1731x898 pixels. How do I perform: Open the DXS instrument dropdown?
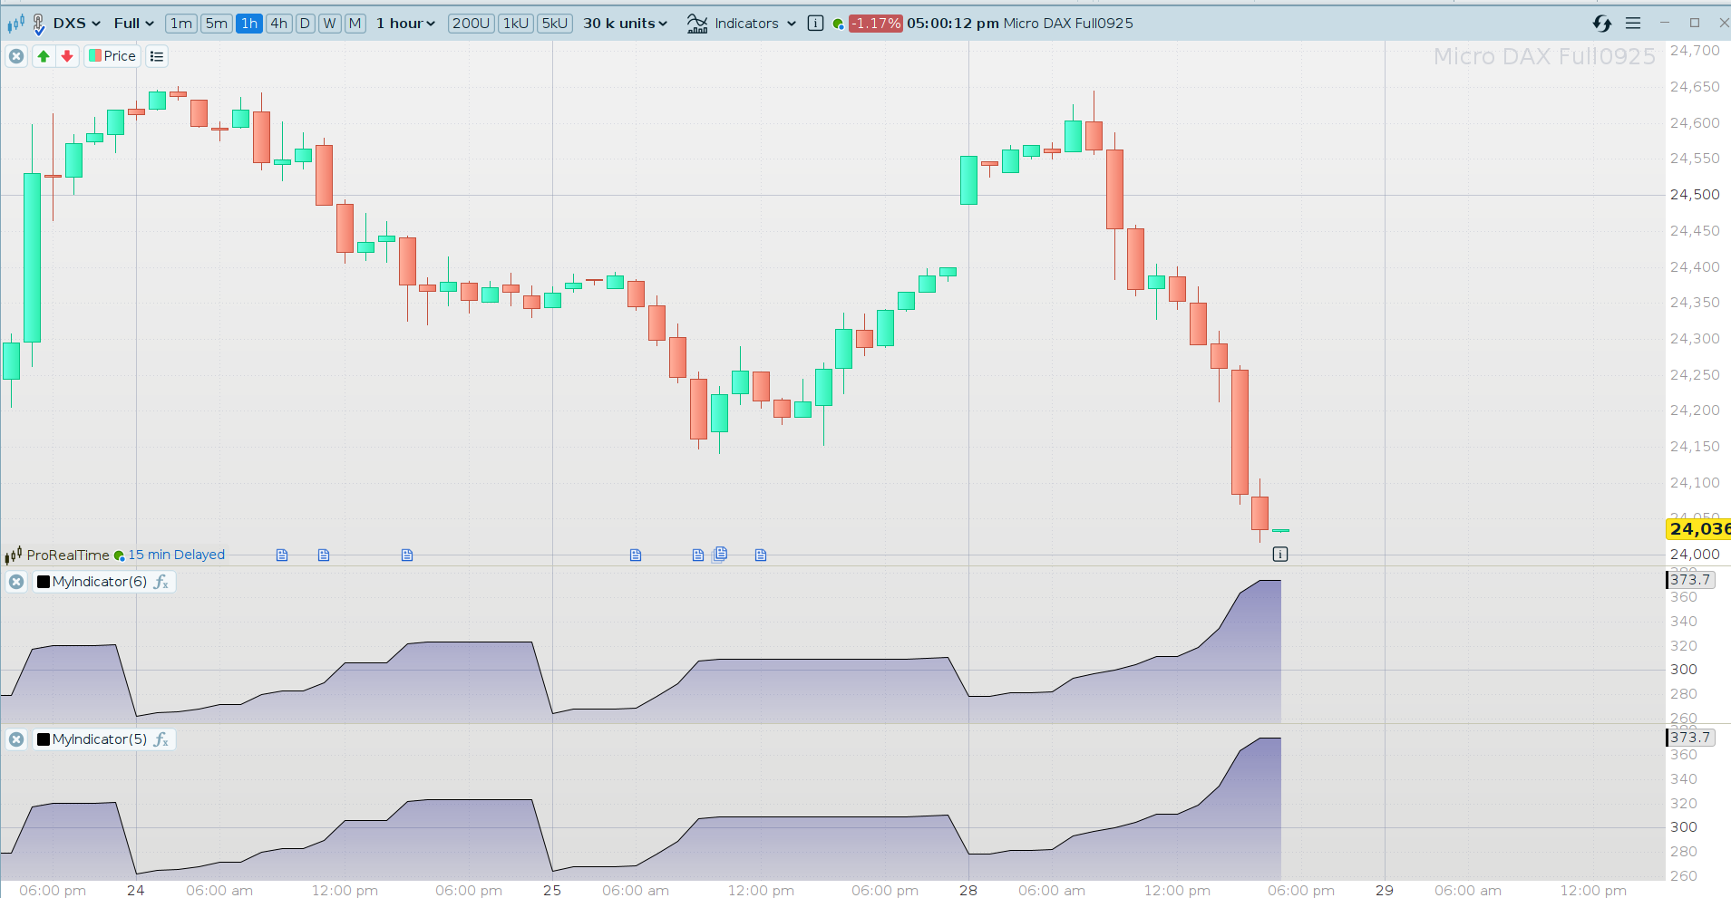click(76, 24)
